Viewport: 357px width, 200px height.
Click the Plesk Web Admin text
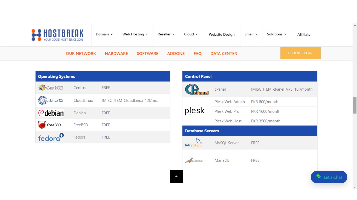coord(230,102)
